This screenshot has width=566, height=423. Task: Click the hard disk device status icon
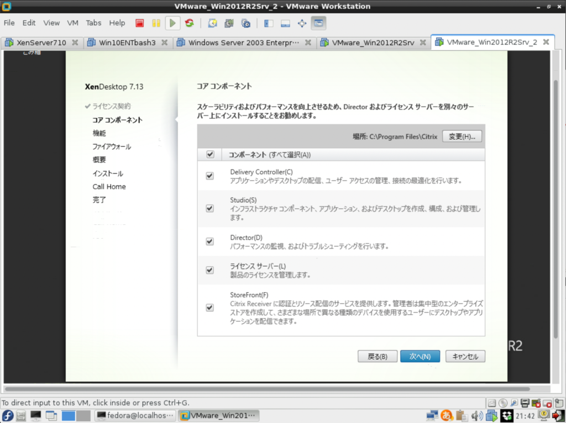[x=491, y=403]
